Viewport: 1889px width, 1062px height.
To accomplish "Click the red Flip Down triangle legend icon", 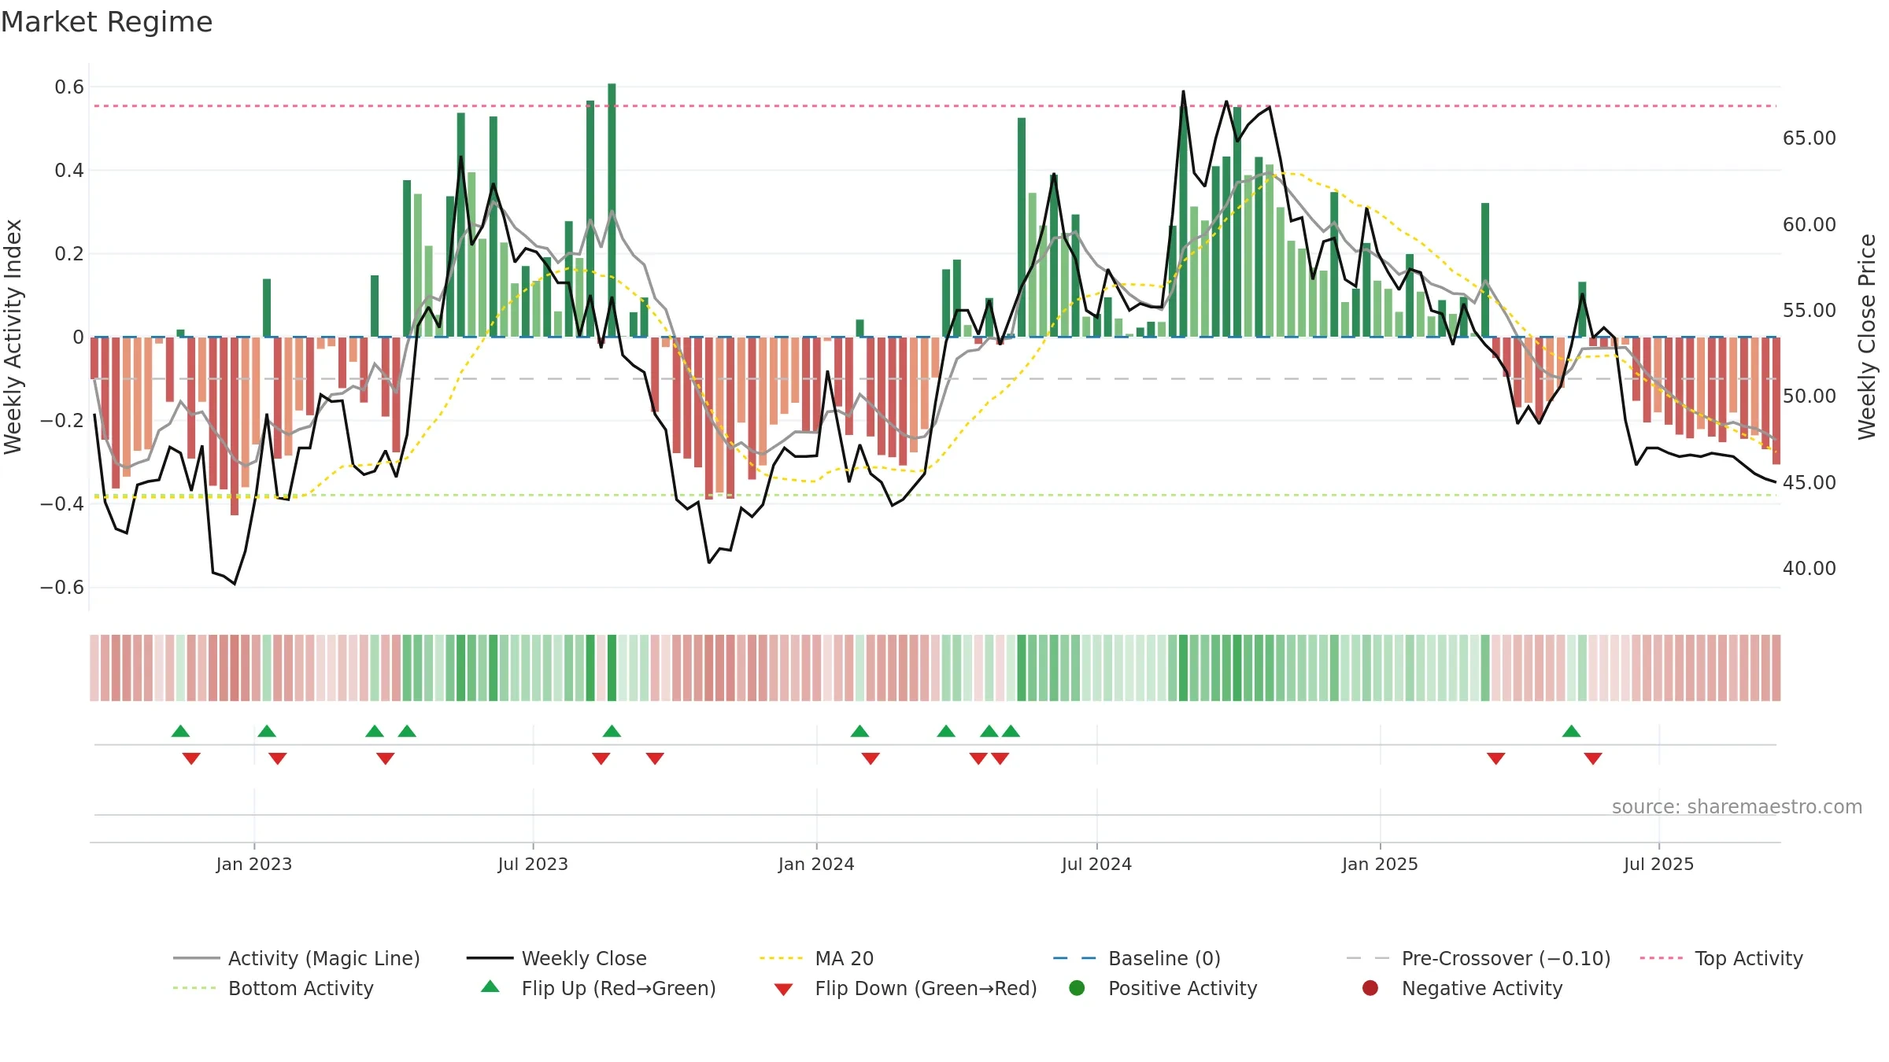I will (783, 990).
